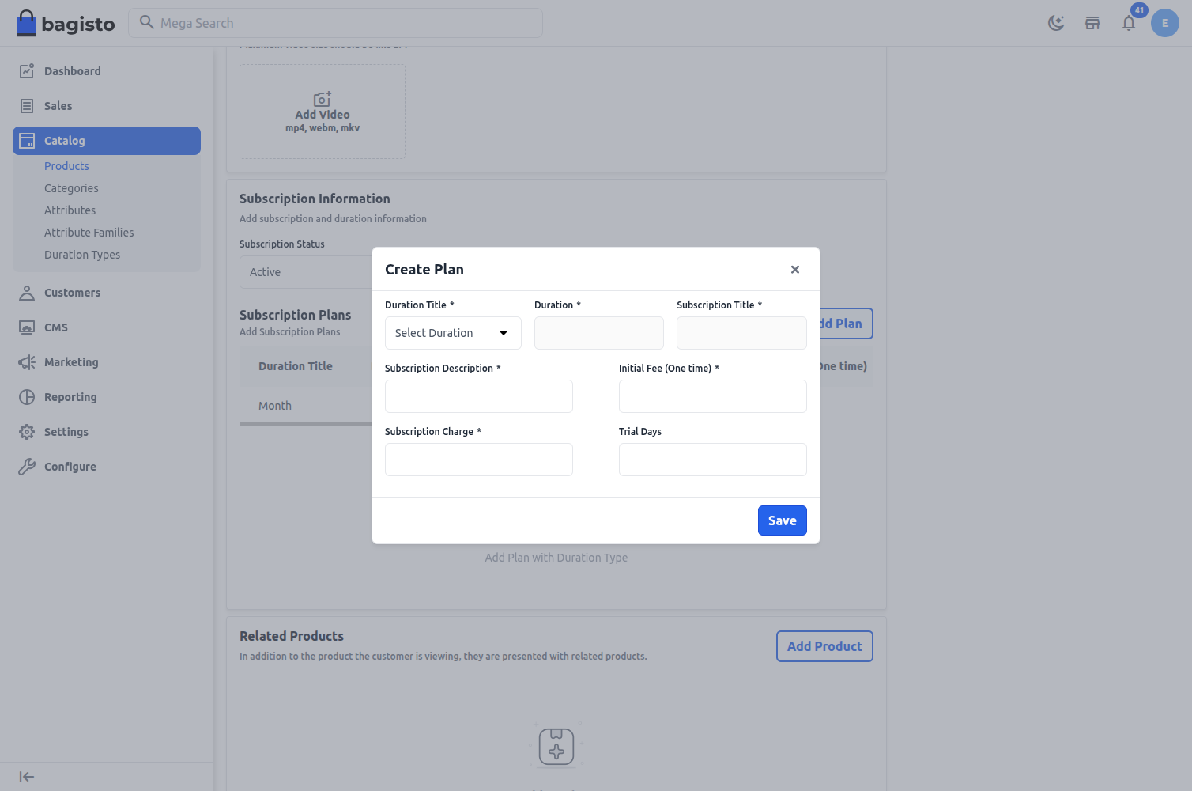Viewport: 1192px width, 791px height.
Task: Toggle dark mode with the moon icon
Action: (x=1056, y=23)
